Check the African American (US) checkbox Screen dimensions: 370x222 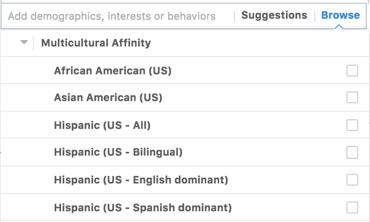[x=352, y=71]
